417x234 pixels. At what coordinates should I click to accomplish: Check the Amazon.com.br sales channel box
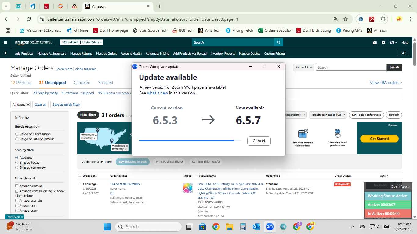[x=17, y=201]
